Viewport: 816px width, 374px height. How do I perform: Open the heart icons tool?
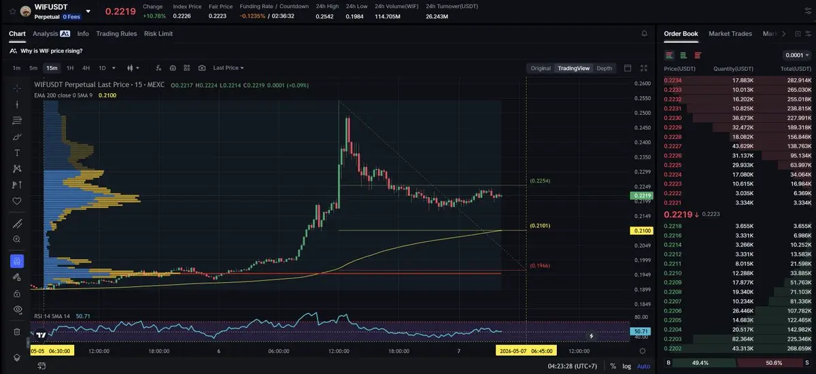coord(17,201)
